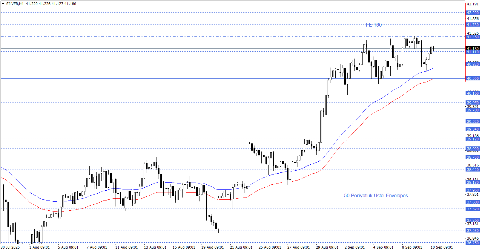Click the 39.950 price level label
The height and width of the screenshot is (251, 482).
point(473,103)
